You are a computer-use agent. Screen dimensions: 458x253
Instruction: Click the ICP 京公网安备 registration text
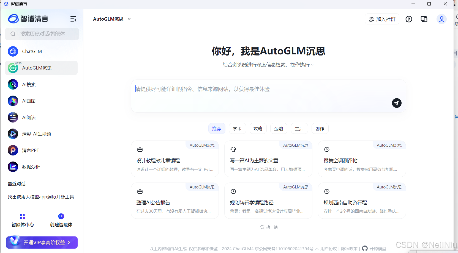point(284,249)
